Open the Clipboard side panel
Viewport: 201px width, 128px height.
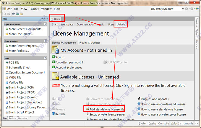[x=197, y=33]
